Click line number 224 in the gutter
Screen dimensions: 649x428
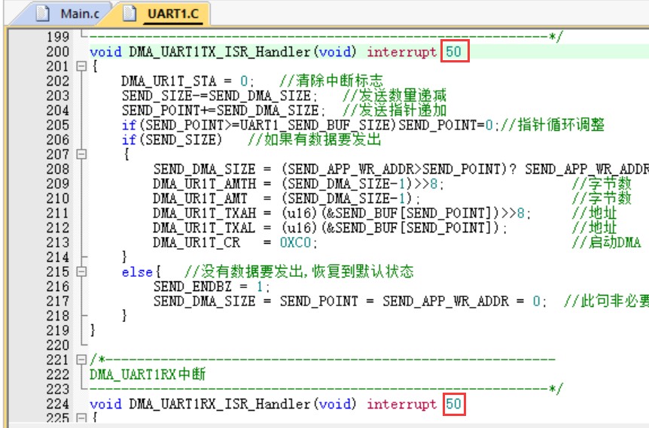[57, 404]
